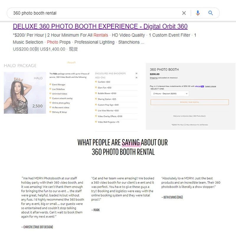Click the Live Slideshow feature link
The image size is (236, 236).
tap(58, 89)
